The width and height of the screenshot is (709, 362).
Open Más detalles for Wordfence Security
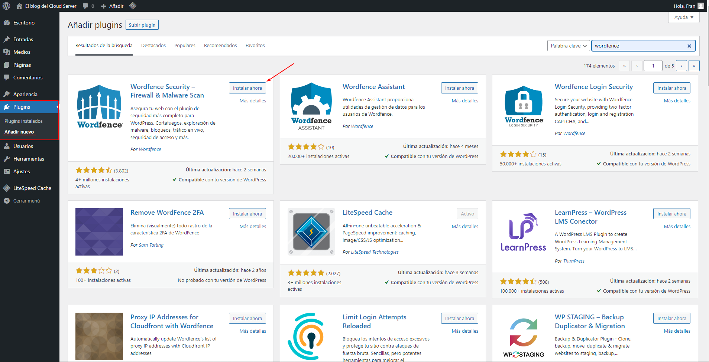pyautogui.click(x=253, y=101)
